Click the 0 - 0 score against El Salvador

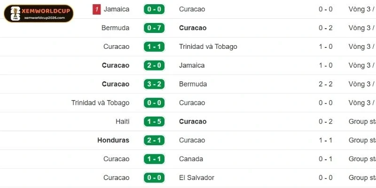(x=154, y=178)
